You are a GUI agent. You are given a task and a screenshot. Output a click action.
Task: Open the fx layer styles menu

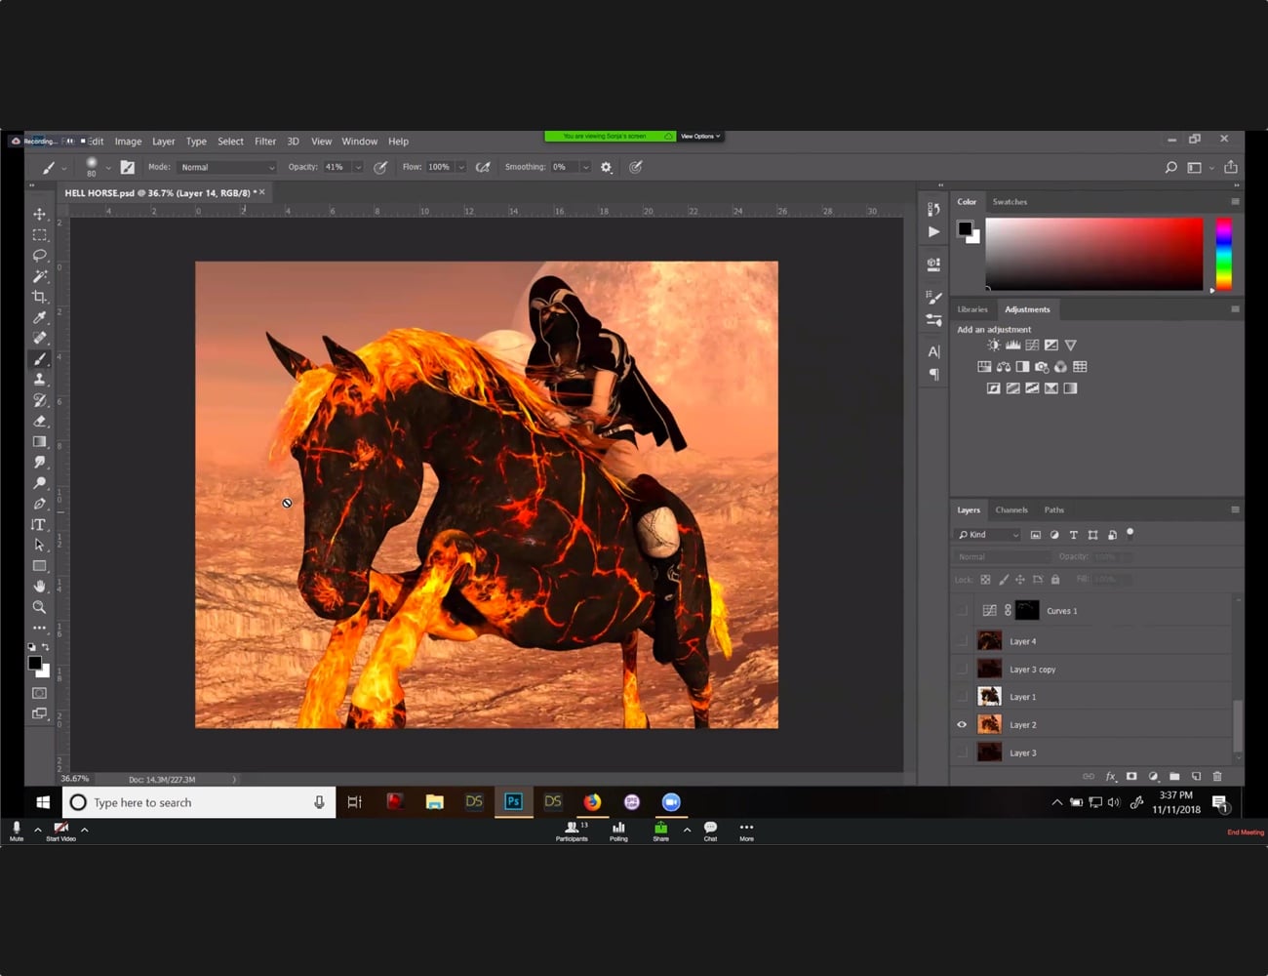[x=1111, y=776]
